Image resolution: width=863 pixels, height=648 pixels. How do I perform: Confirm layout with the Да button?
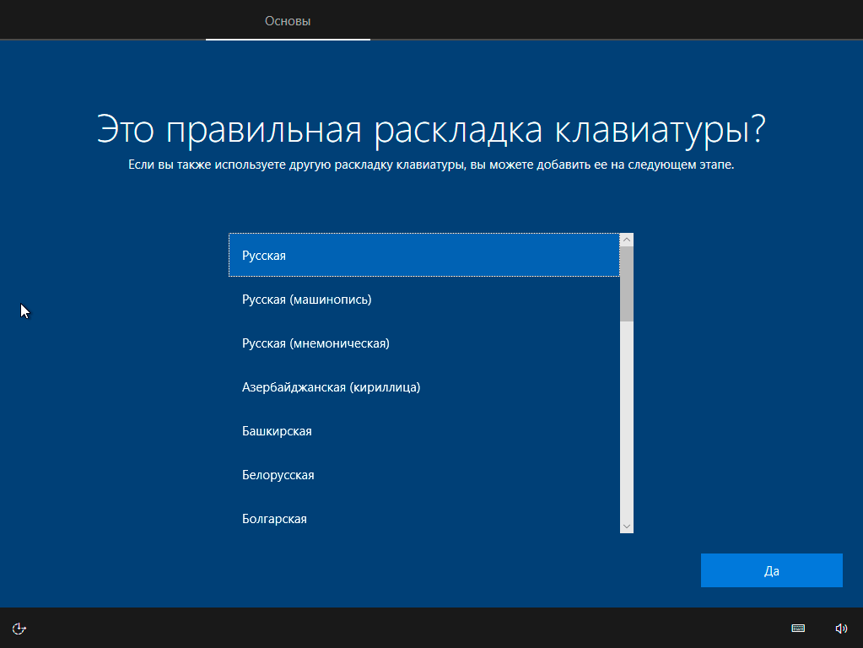[771, 570]
